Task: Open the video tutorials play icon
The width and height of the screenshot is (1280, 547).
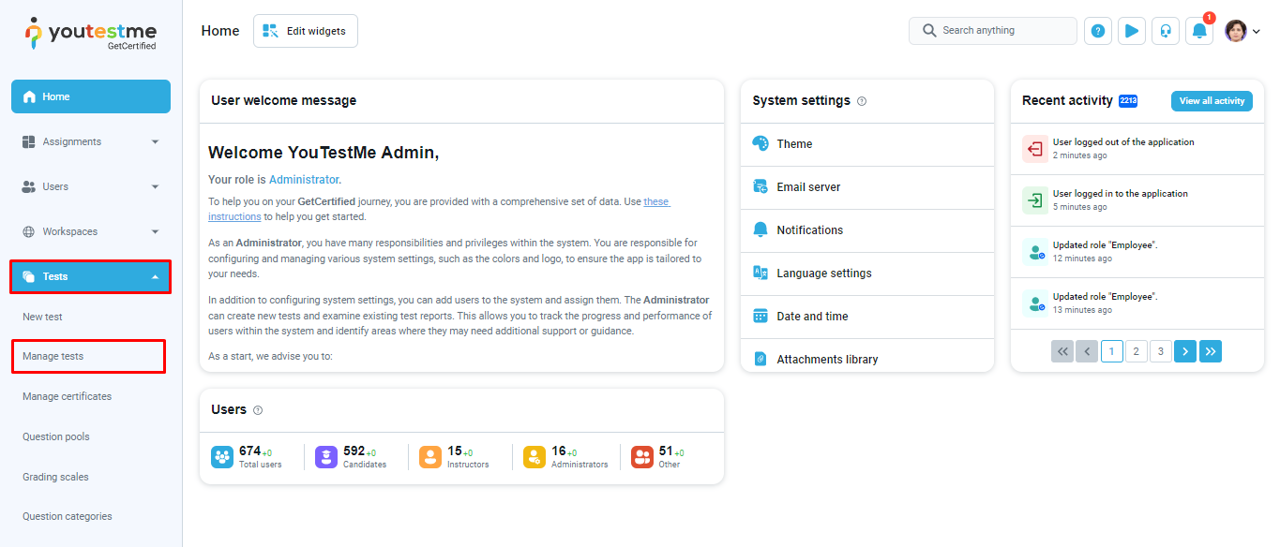Action: [x=1132, y=31]
